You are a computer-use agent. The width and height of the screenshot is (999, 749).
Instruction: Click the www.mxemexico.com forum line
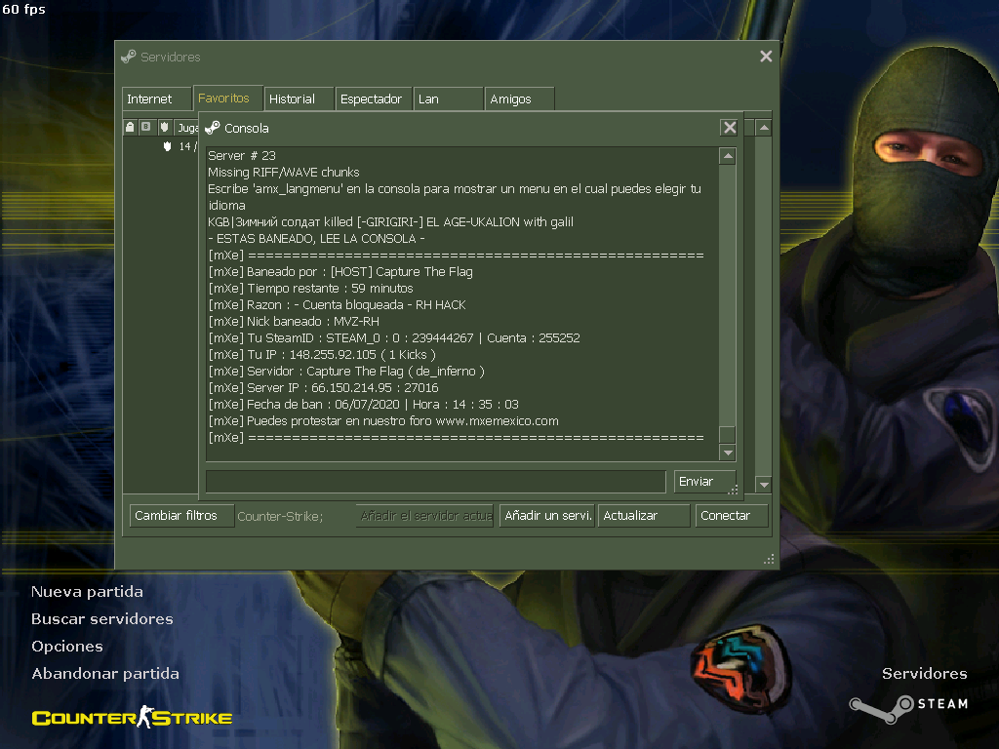coord(382,420)
